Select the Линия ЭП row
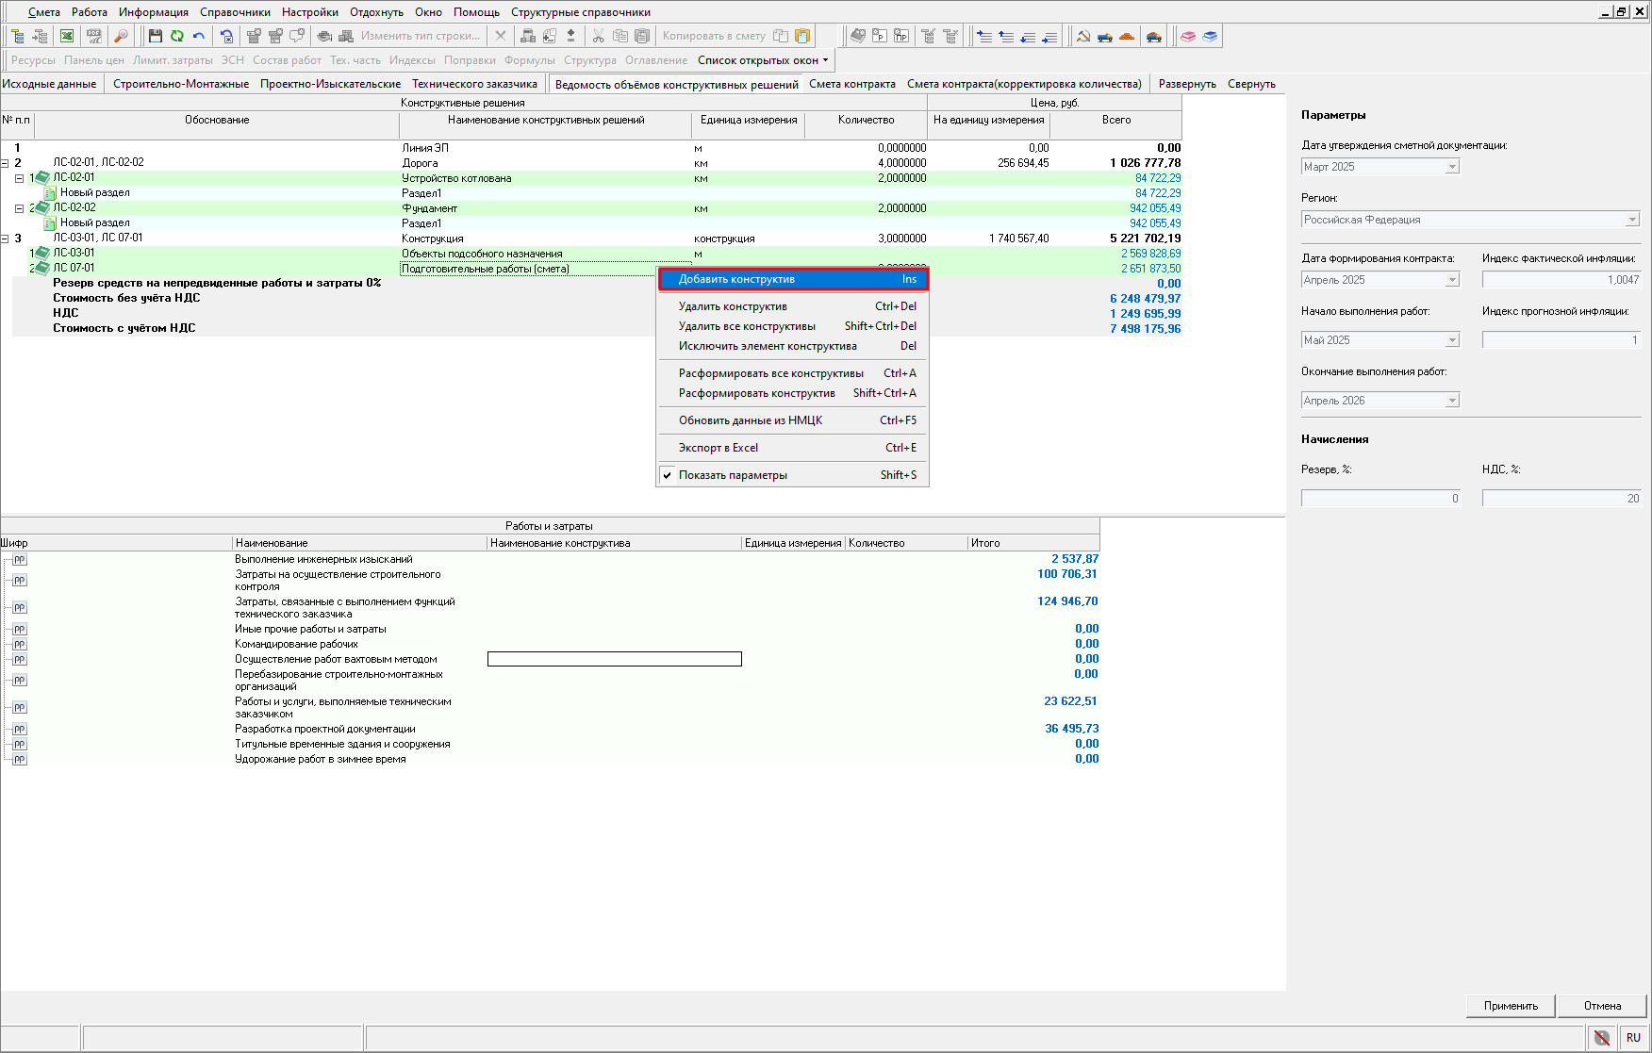1652x1053 pixels. tap(591, 148)
